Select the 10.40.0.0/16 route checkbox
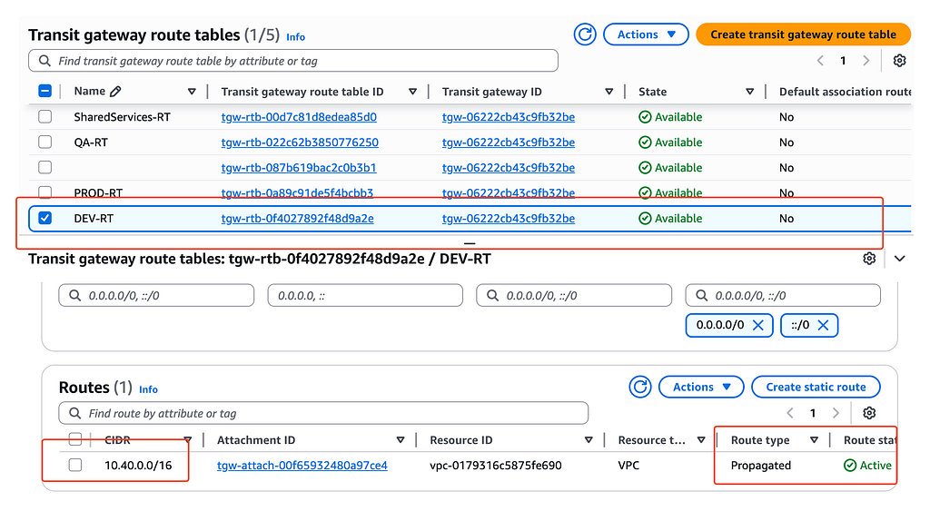This screenshot has width=930, height=511. [75, 465]
